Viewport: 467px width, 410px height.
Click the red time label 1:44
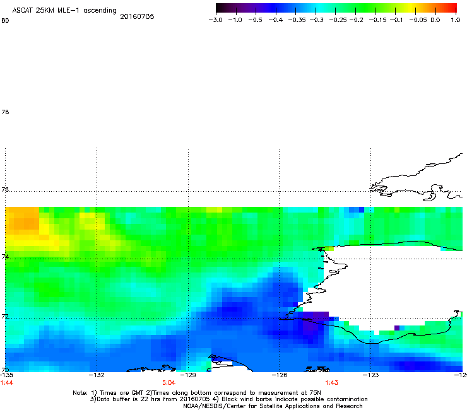click(x=7, y=383)
